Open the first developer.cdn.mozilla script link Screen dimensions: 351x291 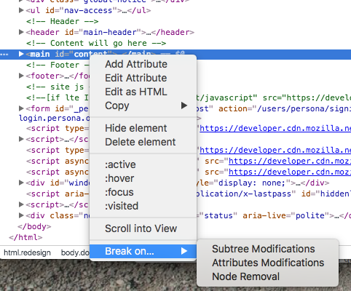pos(275,128)
